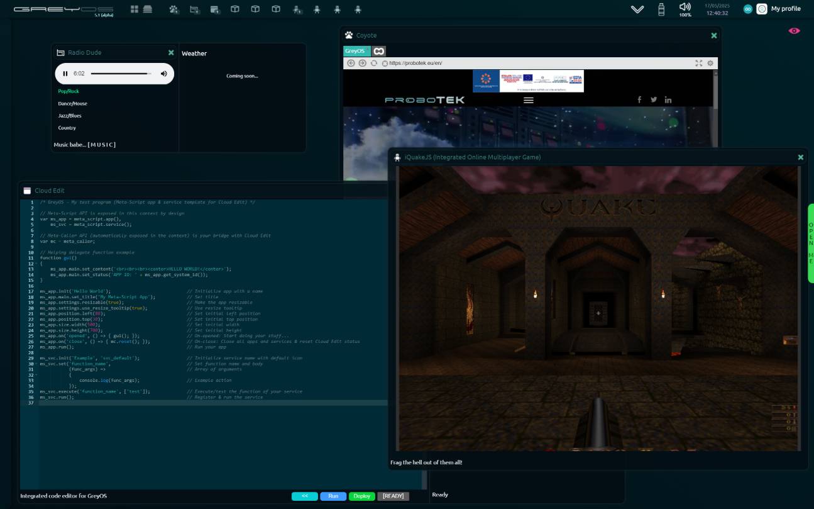This screenshot has width=814, height=509.
Task: Select the Dance/House genre
Action: pyautogui.click(x=73, y=103)
